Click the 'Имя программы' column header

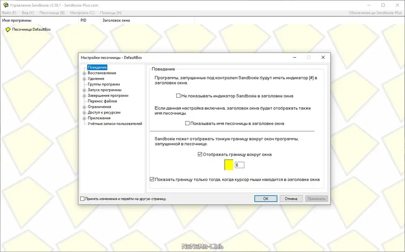click(39, 20)
